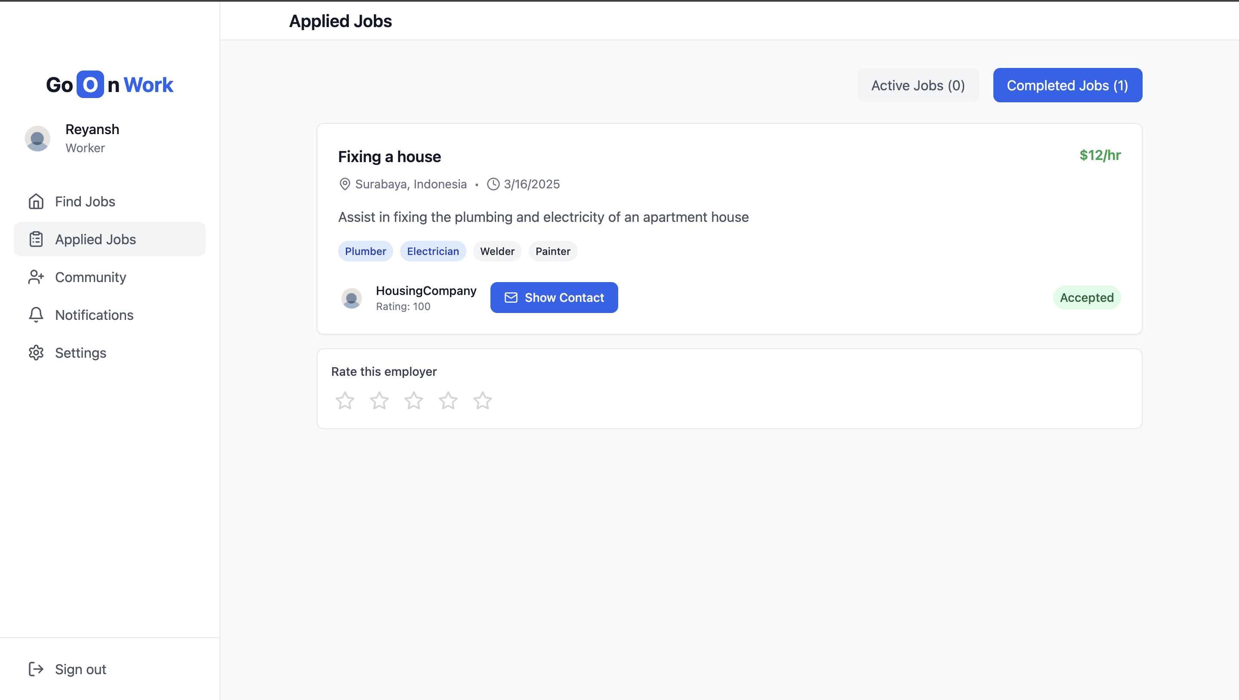Rate the employer three stars
Image resolution: width=1239 pixels, height=700 pixels.
point(413,400)
